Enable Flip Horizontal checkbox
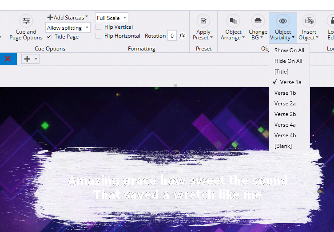The height and width of the screenshot is (232, 334). point(99,36)
